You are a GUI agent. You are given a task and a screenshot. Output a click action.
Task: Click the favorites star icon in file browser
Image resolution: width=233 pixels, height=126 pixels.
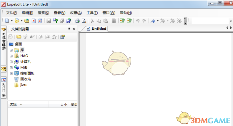point(54,37)
